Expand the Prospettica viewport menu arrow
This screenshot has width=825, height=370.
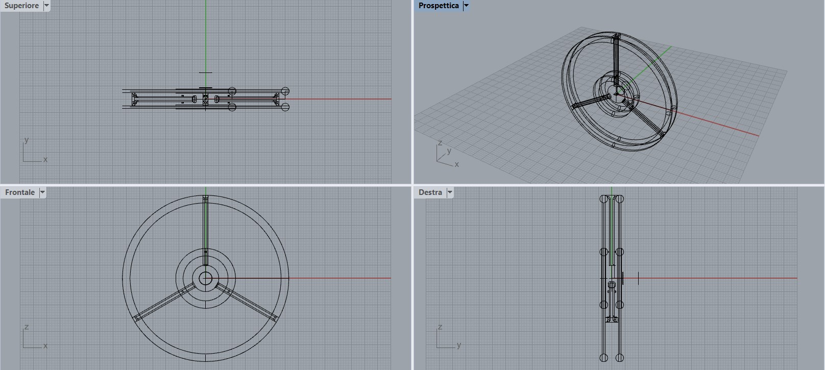[466, 6]
